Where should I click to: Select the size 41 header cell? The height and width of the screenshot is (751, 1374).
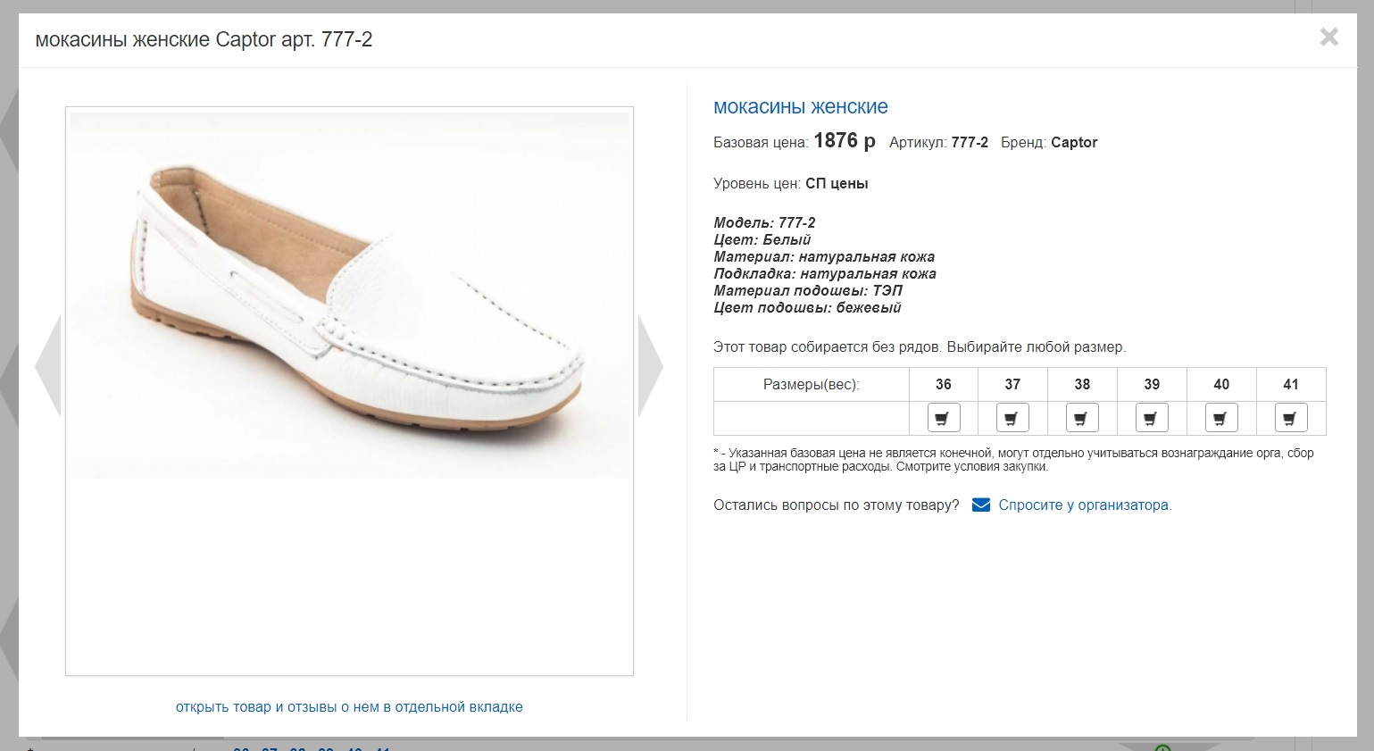point(1291,384)
